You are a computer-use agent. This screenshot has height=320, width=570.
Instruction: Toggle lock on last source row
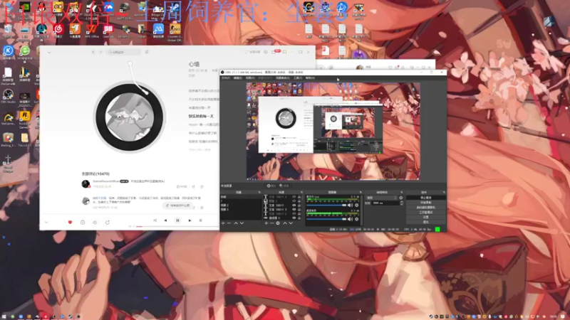pyautogui.click(x=299, y=218)
